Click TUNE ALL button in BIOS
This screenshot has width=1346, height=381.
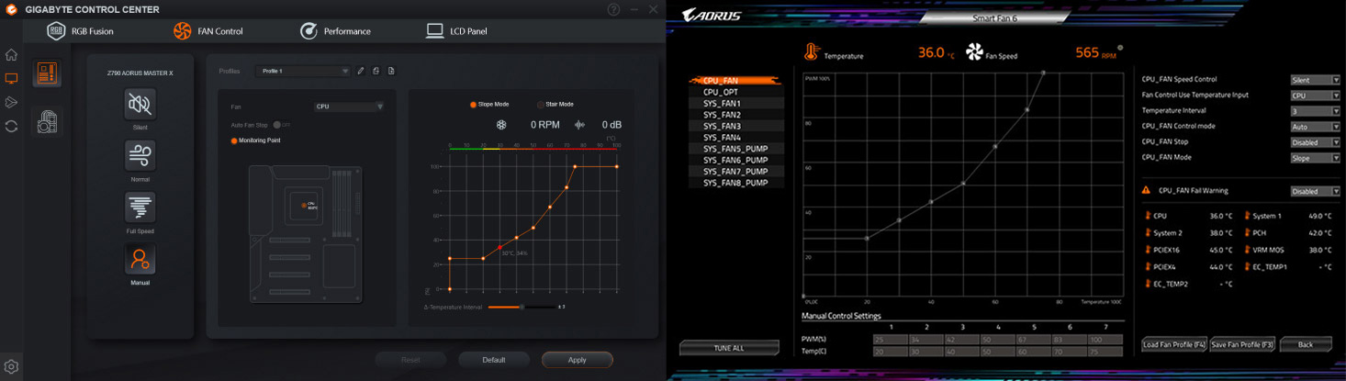729,348
